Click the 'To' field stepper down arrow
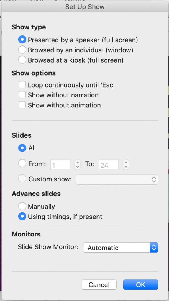 (x=126, y=166)
